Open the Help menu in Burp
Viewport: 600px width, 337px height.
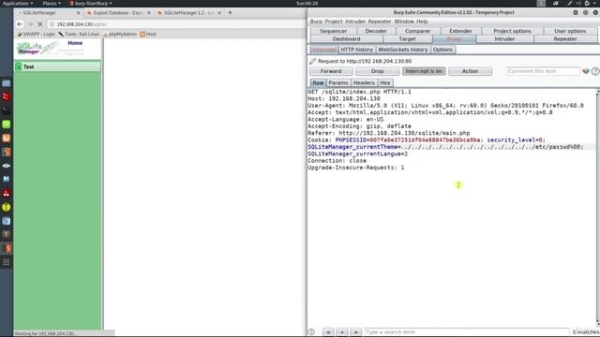422,22
